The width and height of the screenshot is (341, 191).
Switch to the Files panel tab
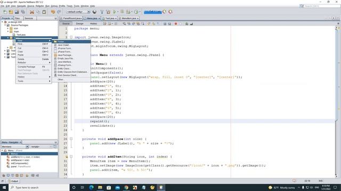point(18,19)
